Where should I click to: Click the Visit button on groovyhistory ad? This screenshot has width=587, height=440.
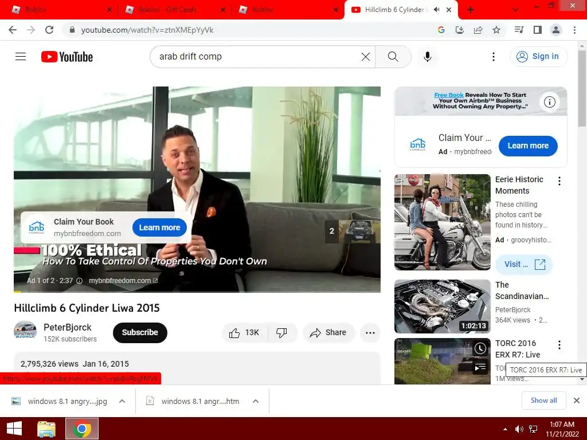(524, 265)
